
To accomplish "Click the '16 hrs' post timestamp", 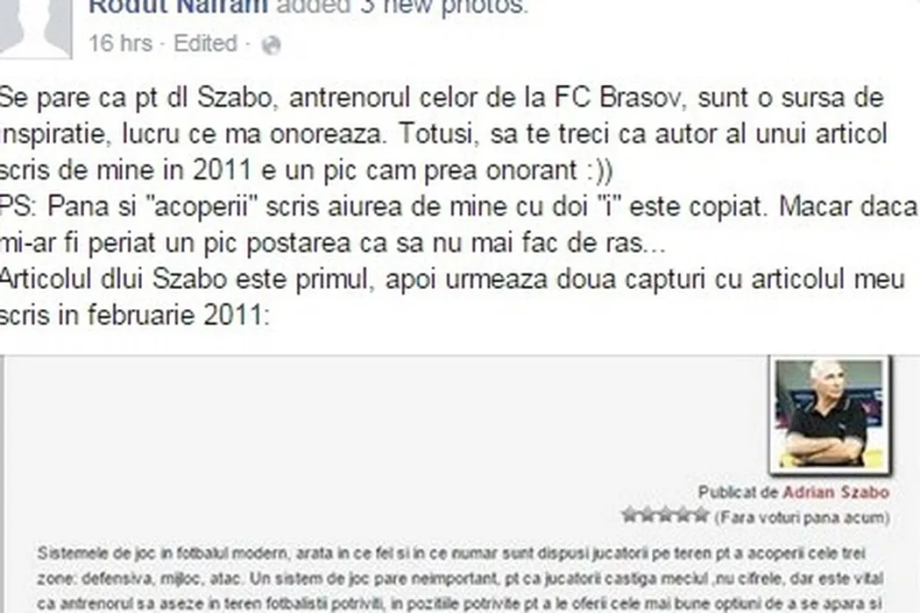I will (x=120, y=44).
